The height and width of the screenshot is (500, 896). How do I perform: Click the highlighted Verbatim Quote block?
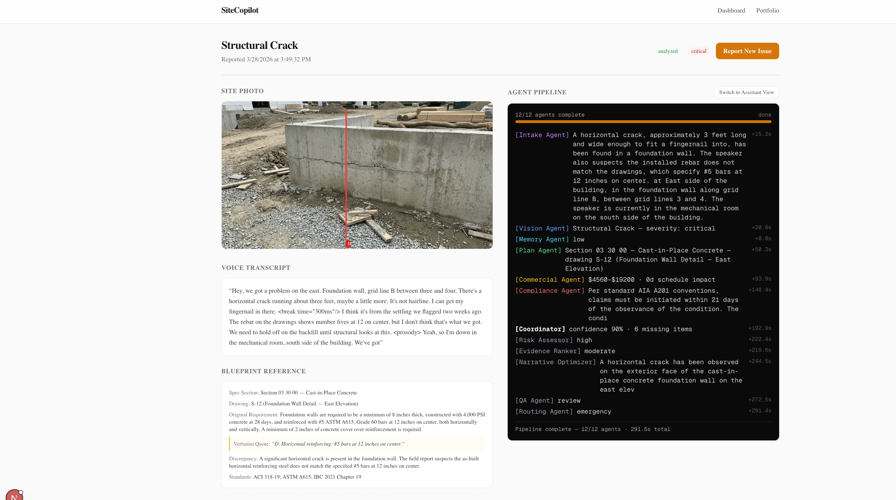(x=357, y=444)
